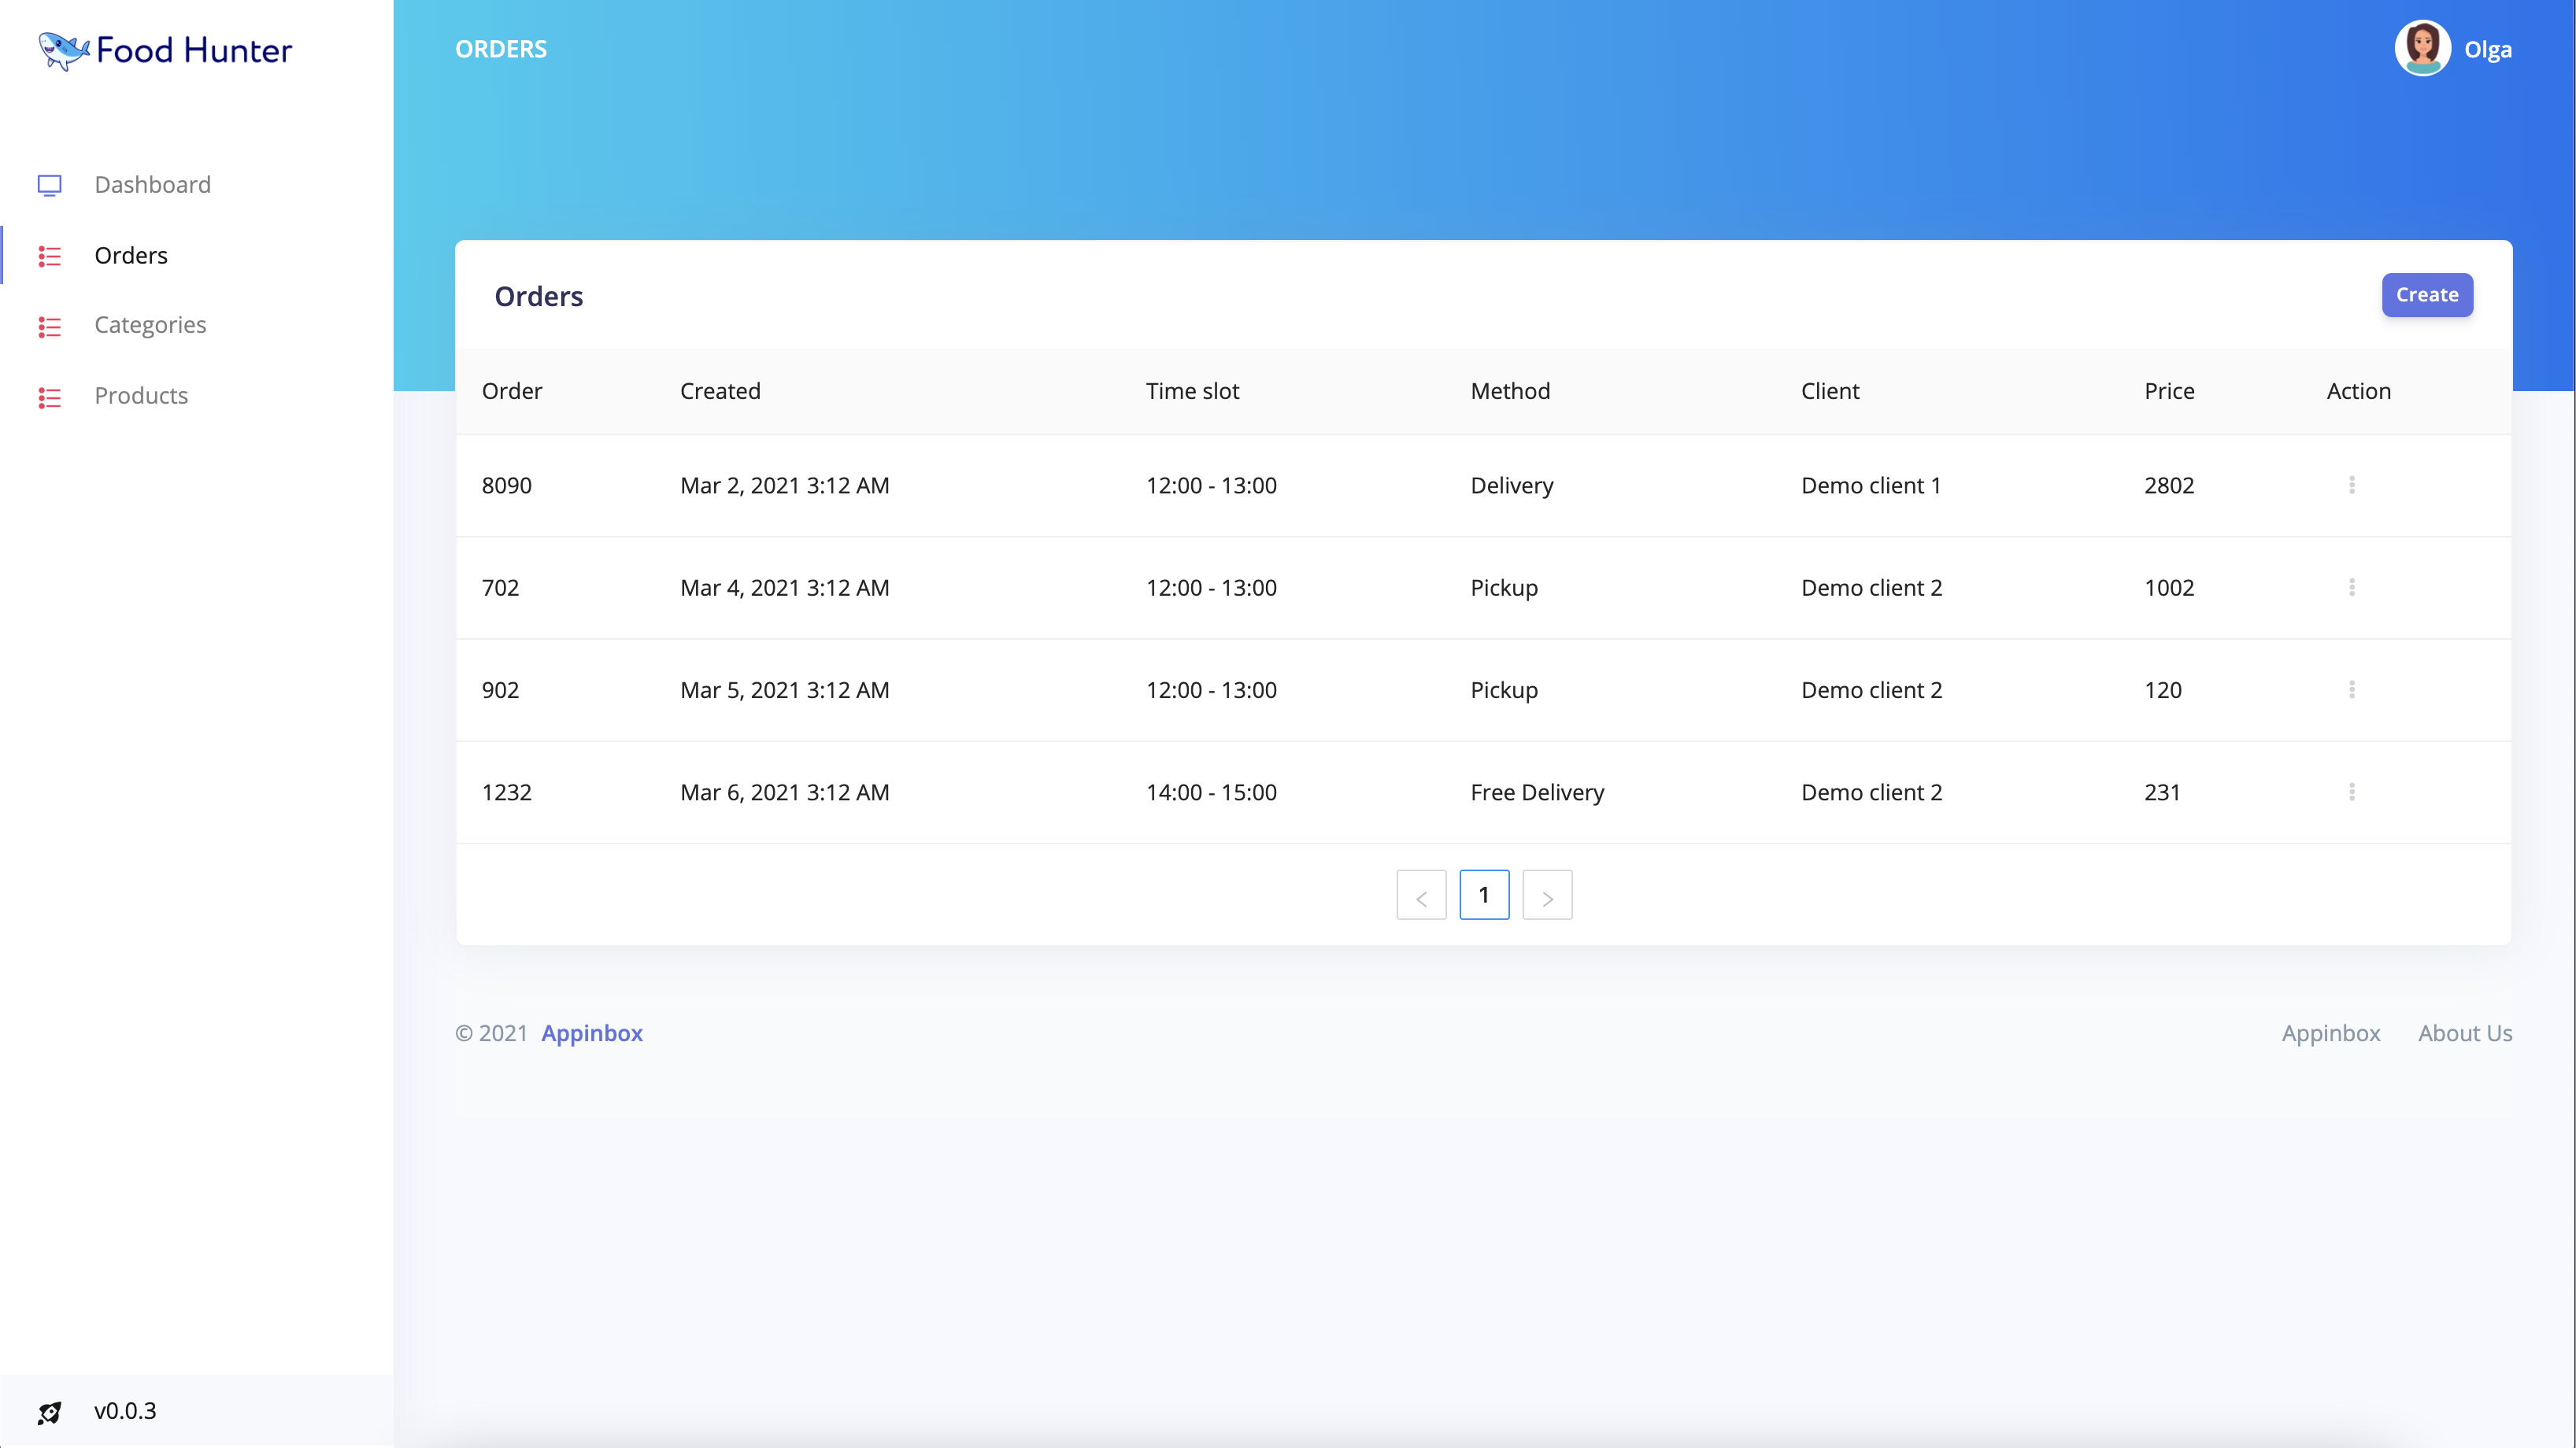Go to previous page of orders
Viewport: 2576px width, 1448px height.
point(1421,895)
